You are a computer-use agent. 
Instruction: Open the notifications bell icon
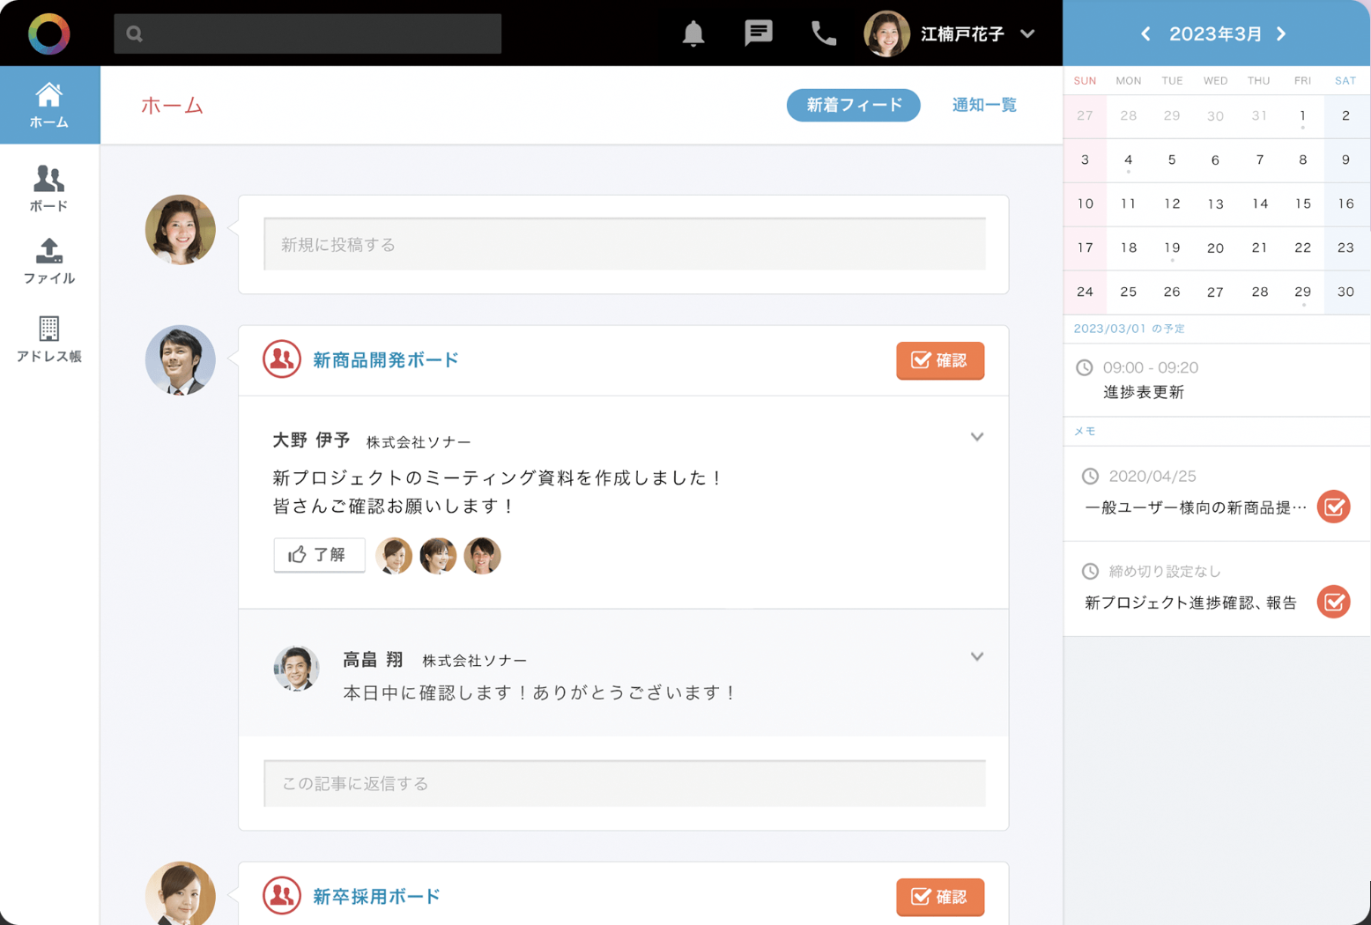point(693,33)
